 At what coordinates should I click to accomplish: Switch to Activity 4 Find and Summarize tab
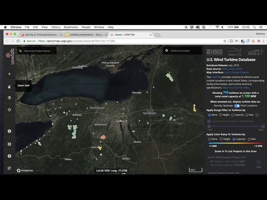tap(42, 35)
